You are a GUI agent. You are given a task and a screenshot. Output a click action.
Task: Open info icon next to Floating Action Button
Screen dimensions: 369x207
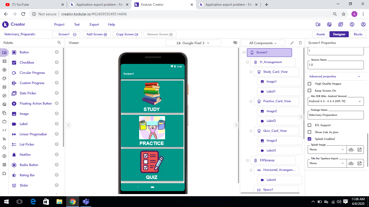tap(57, 103)
